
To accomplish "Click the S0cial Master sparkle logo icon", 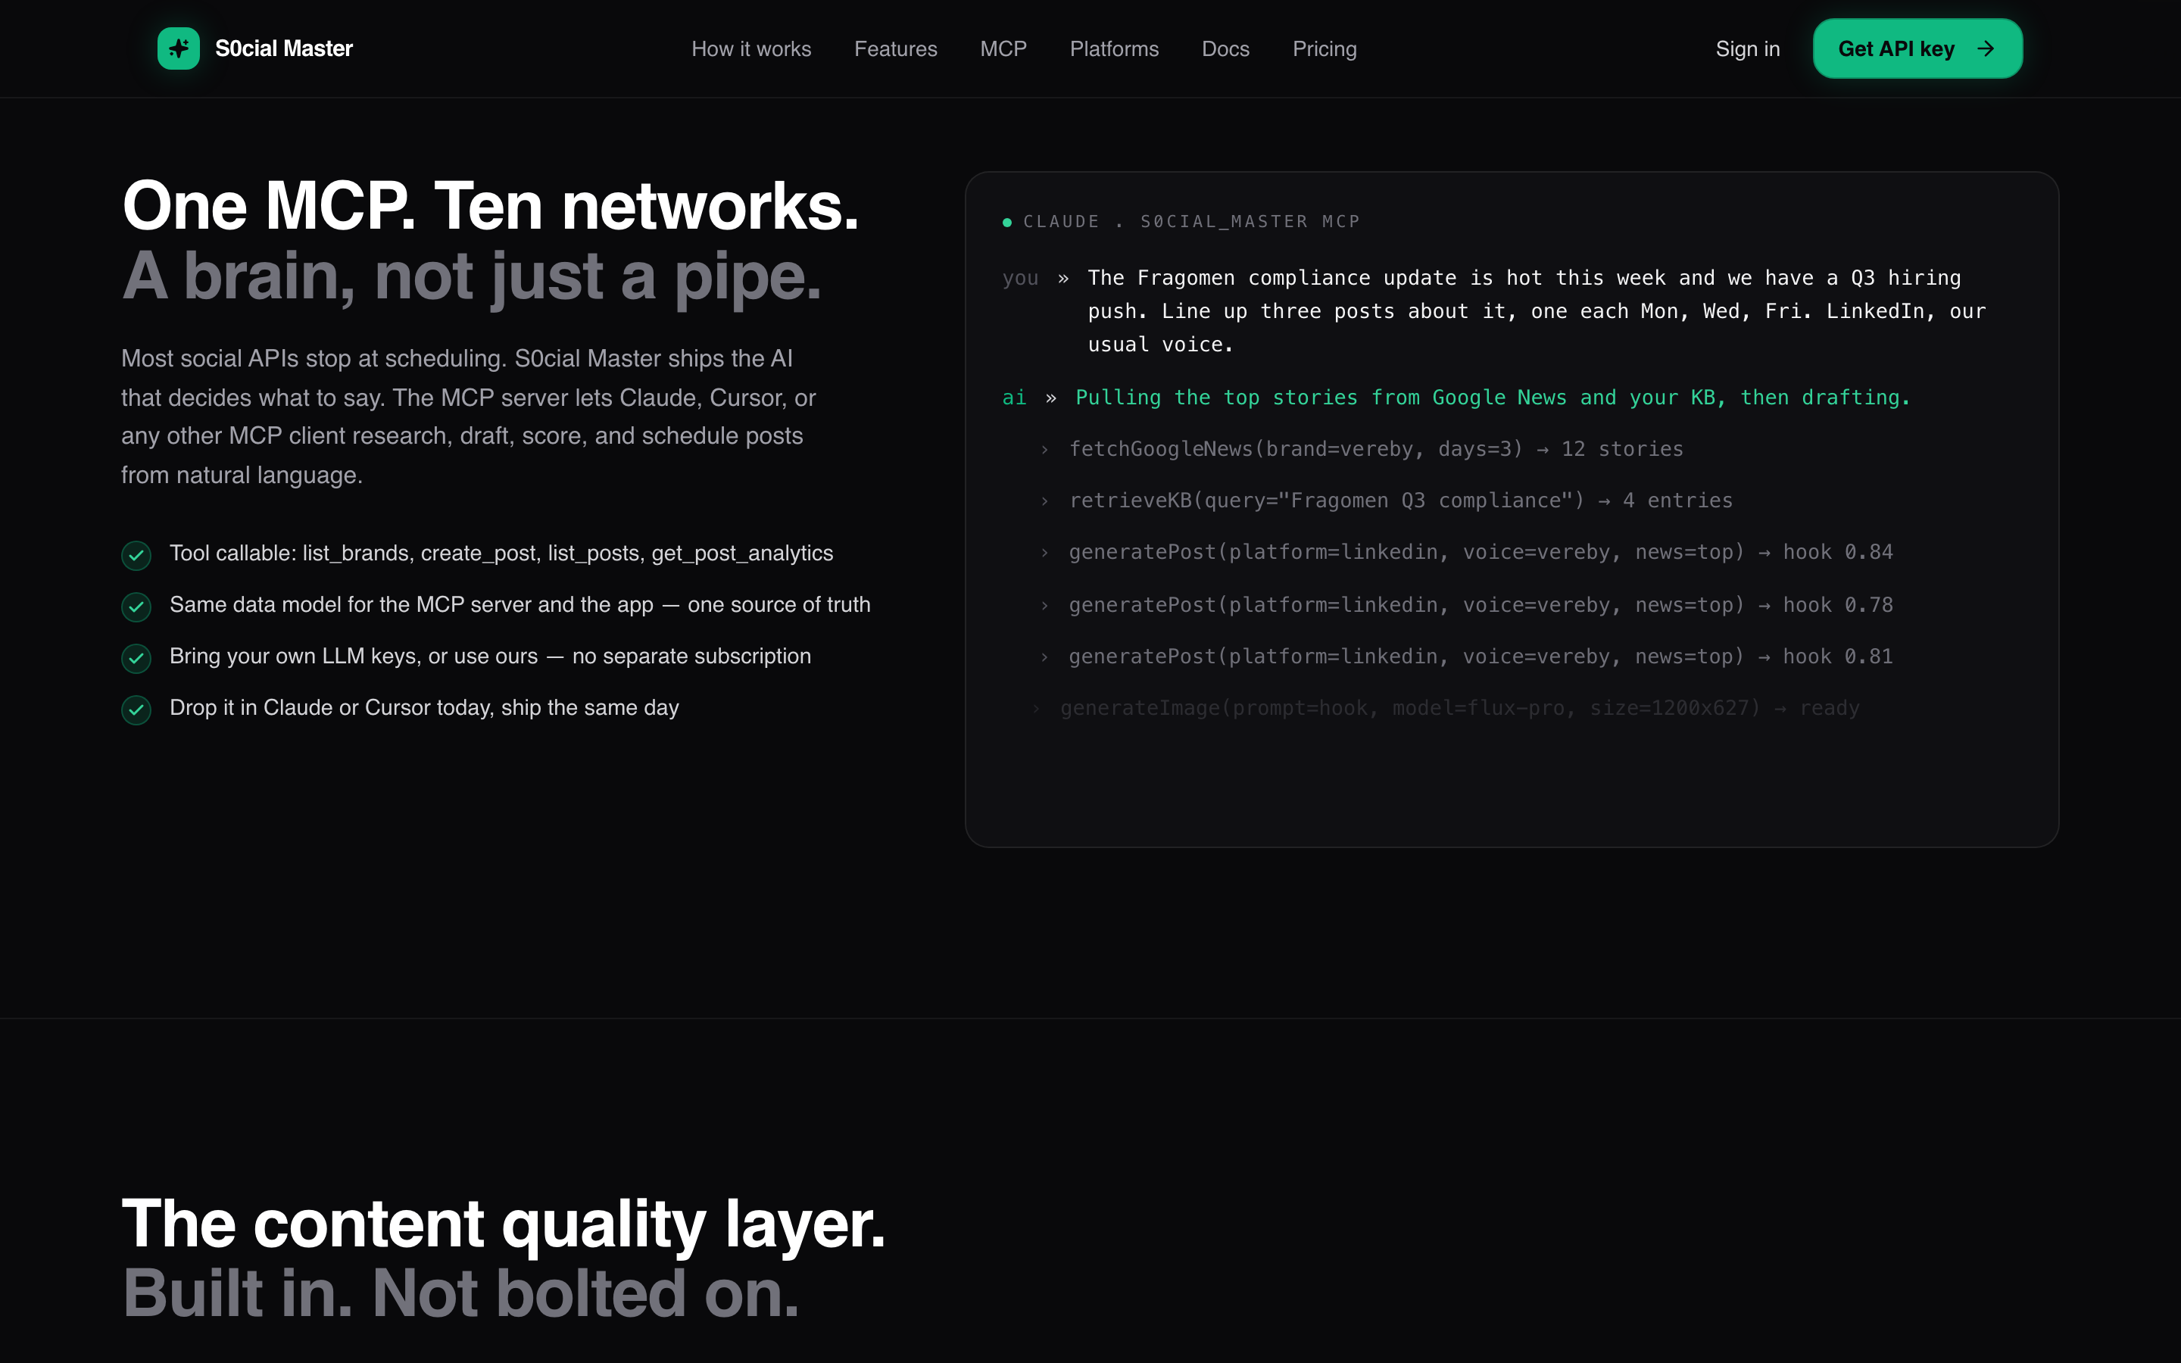I will click(x=179, y=48).
